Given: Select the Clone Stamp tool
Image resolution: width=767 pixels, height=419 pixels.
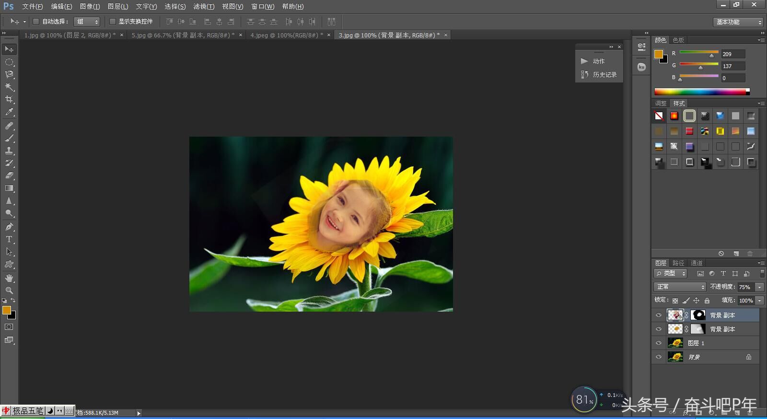Looking at the screenshot, I should [x=9, y=151].
